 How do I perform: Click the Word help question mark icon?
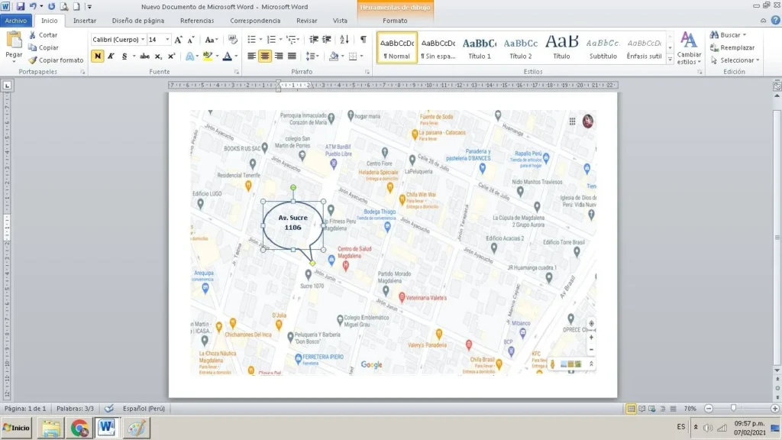(775, 21)
